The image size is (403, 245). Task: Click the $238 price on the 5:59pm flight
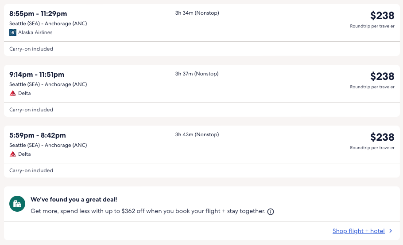[382, 137]
